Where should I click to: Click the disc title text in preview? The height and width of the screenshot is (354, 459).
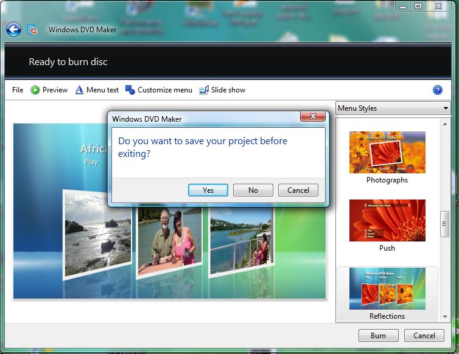[94, 149]
